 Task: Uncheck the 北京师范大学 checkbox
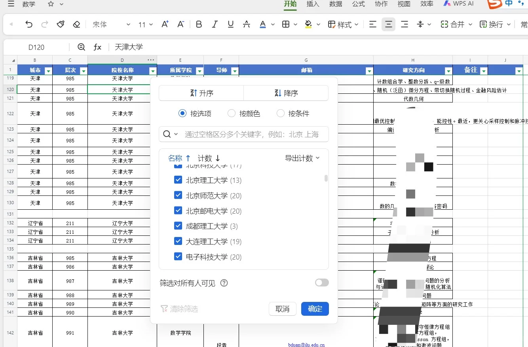178,195
